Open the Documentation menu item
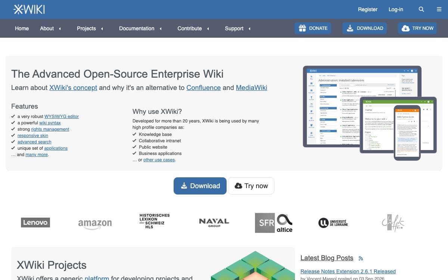448x280 pixels. coord(137,28)
